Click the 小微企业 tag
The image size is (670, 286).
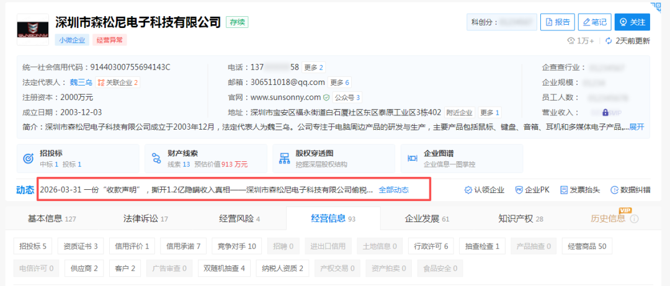[x=72, y=40]
